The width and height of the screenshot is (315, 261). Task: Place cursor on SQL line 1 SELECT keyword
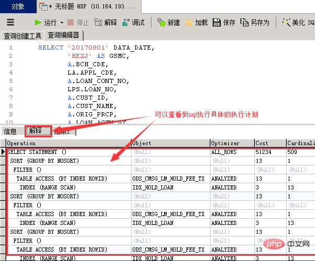pyautogui.click(x=51, y=48)
